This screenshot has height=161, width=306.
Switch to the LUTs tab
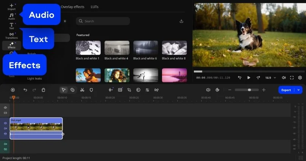tap(95, 7)
